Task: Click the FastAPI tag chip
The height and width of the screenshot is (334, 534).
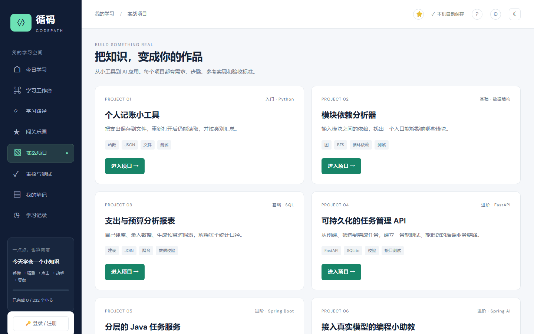Action: click(x=331, y=250)
